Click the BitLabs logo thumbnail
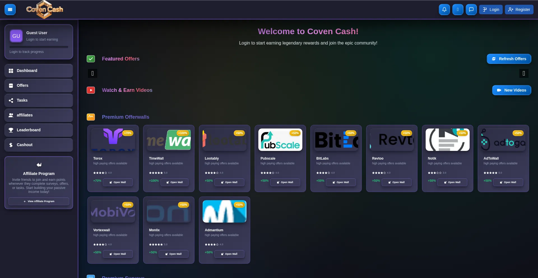The image size is (538, 278). (x=336, y=140)
